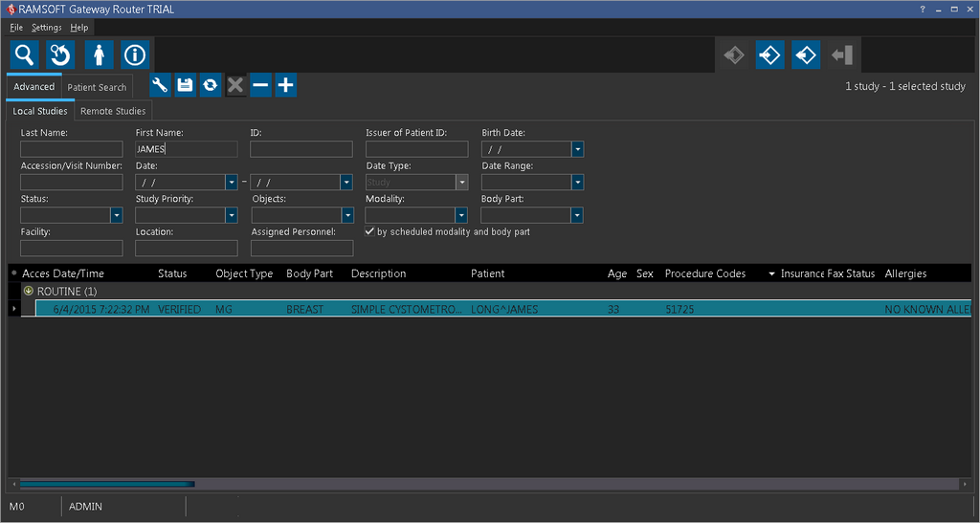Open the Settings menu
This screenshot has width=980, height=523.
click(x=46, y=28)
